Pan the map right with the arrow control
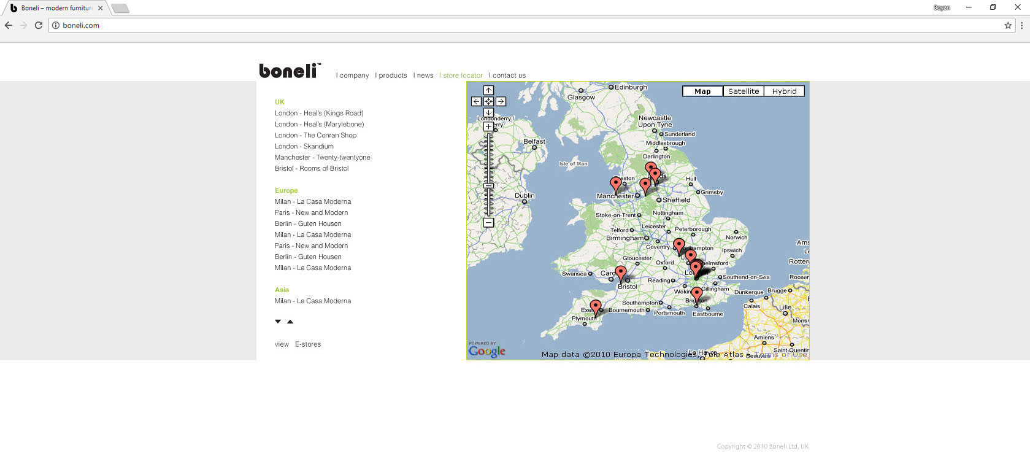 [501, 101]
